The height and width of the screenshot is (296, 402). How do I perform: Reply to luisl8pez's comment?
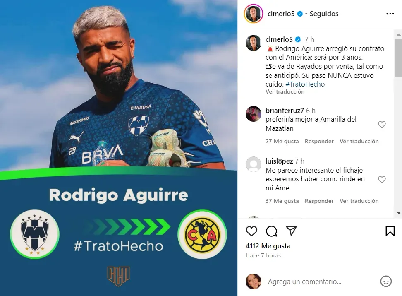319,201
